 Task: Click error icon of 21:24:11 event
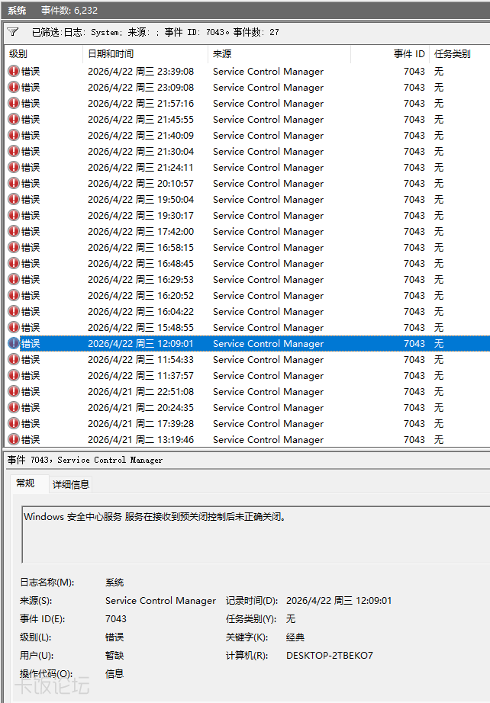click(x=14, y=167)
